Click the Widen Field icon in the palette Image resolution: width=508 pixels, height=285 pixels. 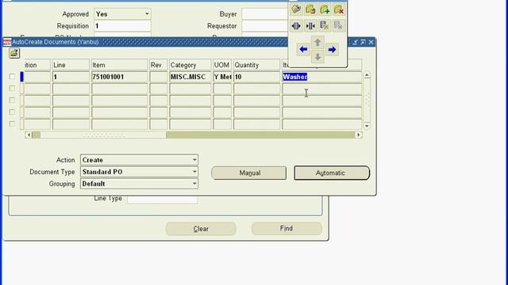[296, 26]
